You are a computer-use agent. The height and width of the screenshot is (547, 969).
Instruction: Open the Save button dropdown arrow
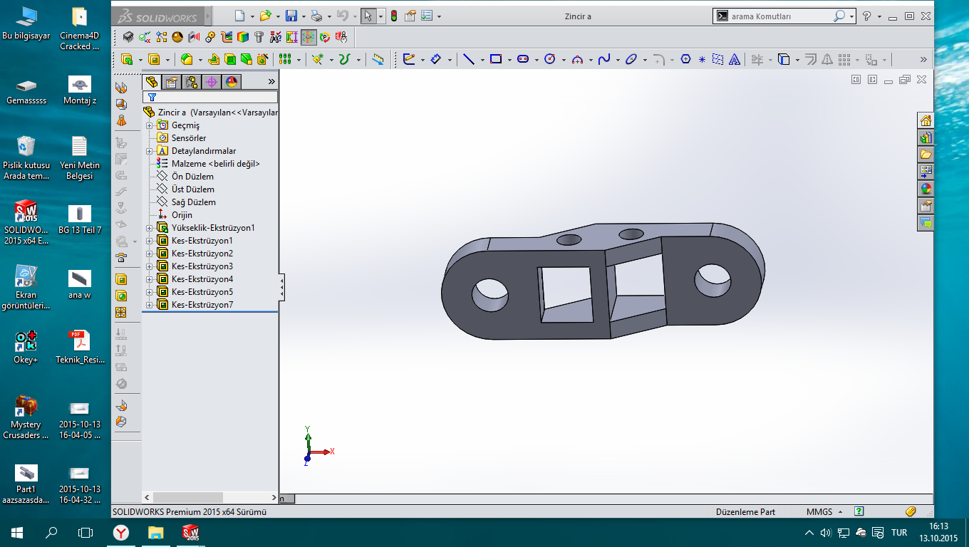(x=304, y=16)
